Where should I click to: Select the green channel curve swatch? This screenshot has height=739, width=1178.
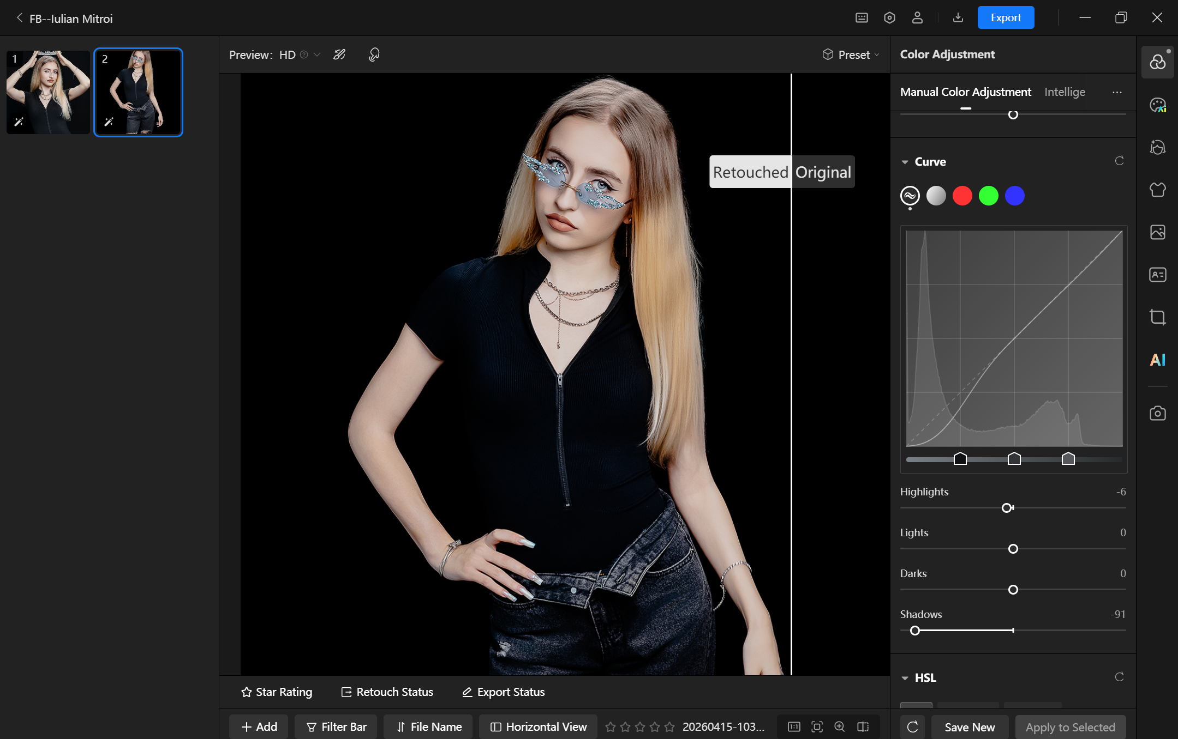pos(988,196)
